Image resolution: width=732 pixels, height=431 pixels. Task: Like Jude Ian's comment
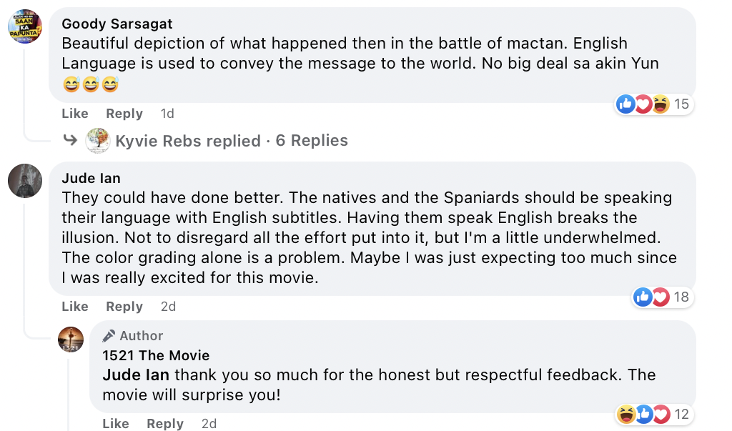tap(75, 307)
